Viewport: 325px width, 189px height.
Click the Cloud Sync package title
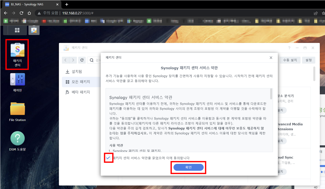pyautogui.click(x=285, y=157)
